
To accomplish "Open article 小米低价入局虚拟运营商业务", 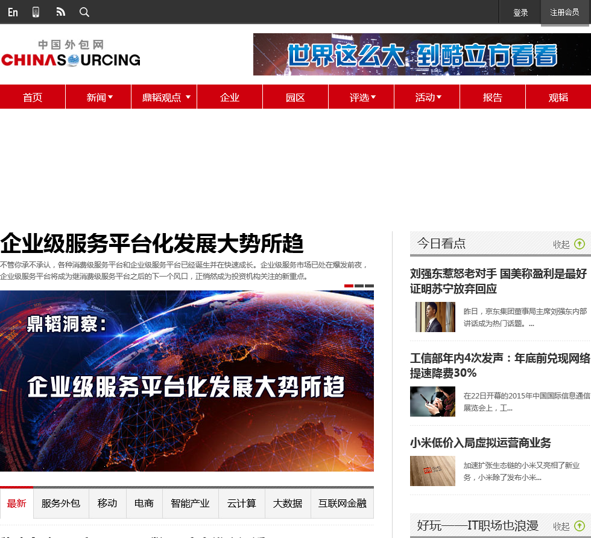I will pyautogui.click(x=481, y=443).
